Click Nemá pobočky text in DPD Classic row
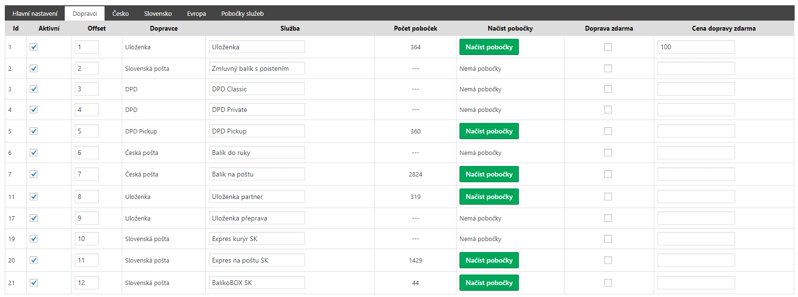 [x=480, y=89]
